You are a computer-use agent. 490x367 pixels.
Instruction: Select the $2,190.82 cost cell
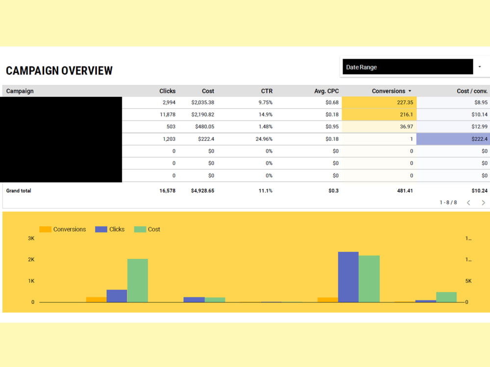click(x=202, y=115)
